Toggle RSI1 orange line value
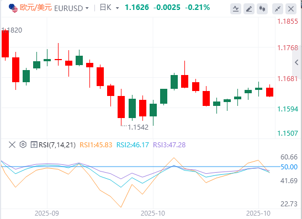This screenshot has height=219, width=302. [x=96, y=145]
